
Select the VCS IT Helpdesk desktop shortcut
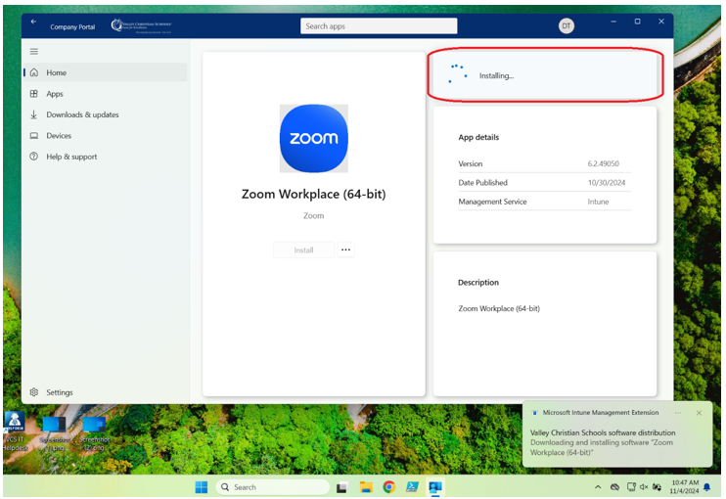coord(15,431)
